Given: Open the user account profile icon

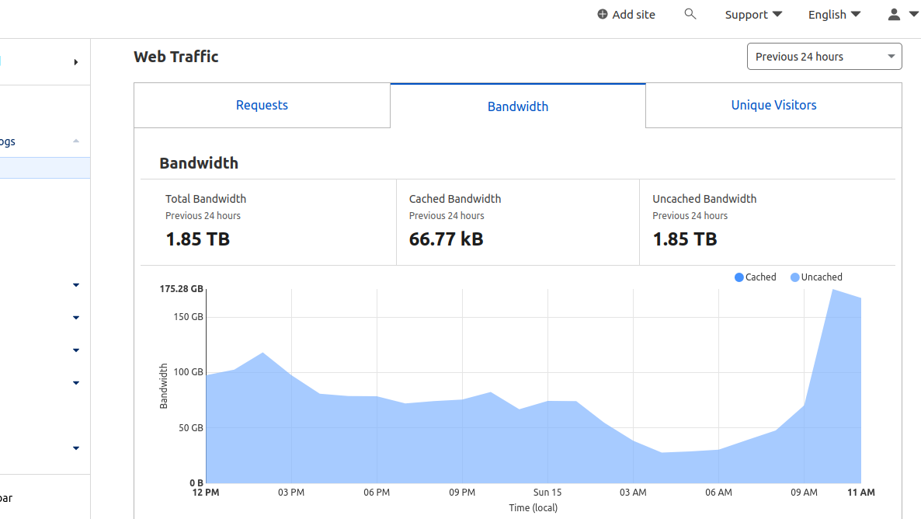Looking at the screenshot, I should tap(894, 14).
